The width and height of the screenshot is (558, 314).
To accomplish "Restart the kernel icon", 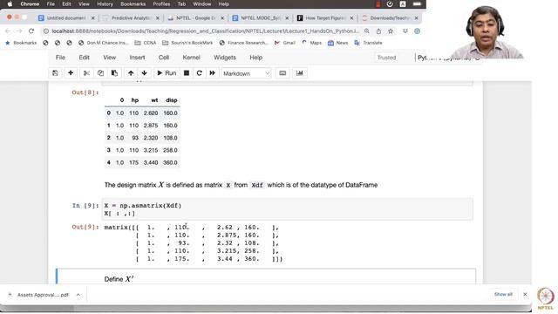I will 200,73.
